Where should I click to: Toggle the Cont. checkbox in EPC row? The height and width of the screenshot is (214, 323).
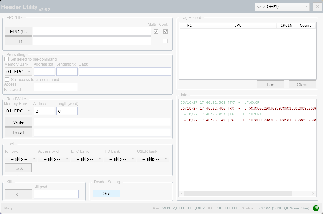(x=165, y=32)
